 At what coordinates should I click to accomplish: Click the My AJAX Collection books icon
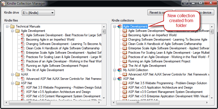pyautogui.click(x=119, y=70)
